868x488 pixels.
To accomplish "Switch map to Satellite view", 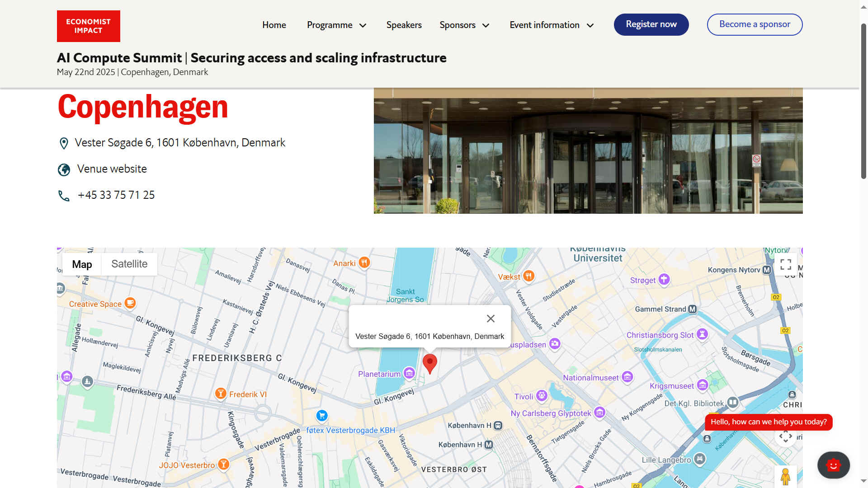I will pos(129,264).
